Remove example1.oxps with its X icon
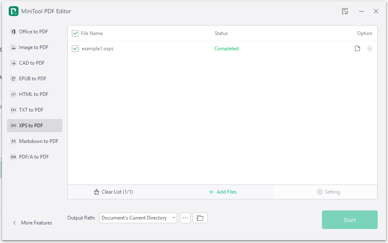This screenshot has height=243, width=388. (x=370, y=49)
